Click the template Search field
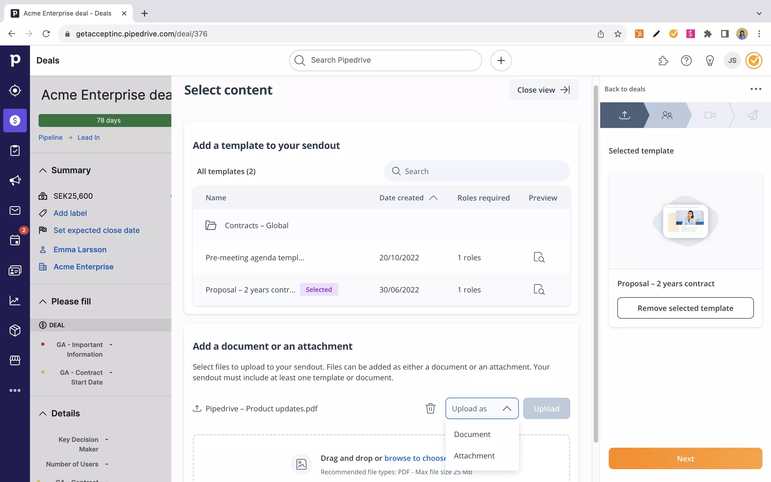This screenshot has width=771, height=482. (x=477, y=171)
